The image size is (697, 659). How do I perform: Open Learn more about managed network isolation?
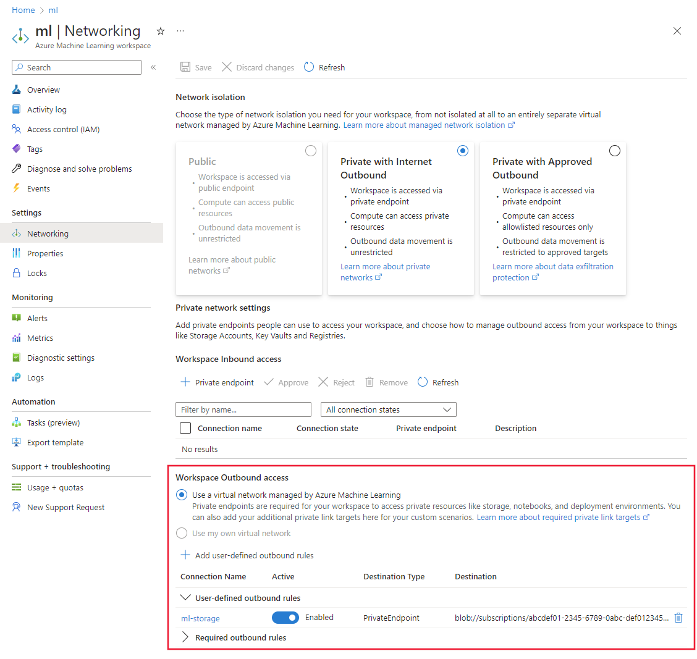[x=428, y=125]
